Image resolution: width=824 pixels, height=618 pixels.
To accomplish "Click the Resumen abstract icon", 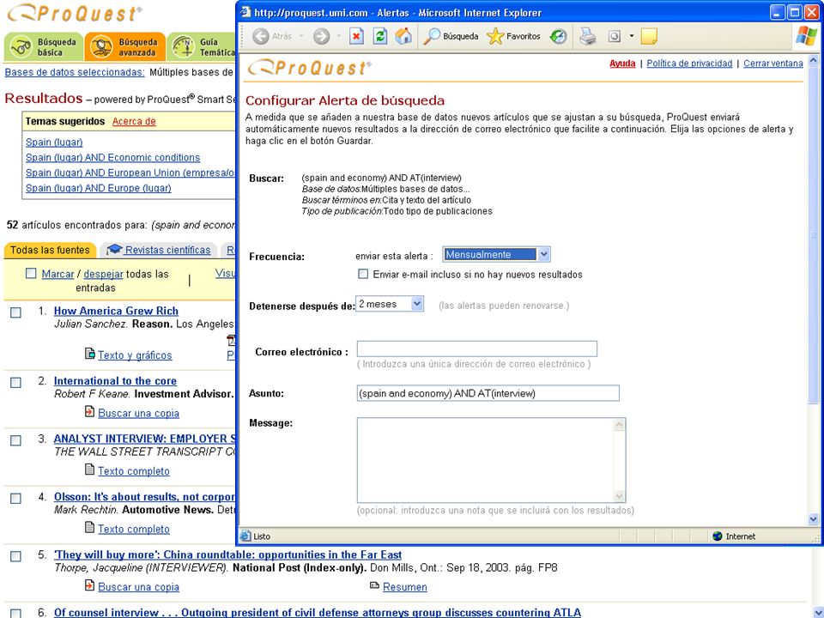I will [x=374, y=585].
